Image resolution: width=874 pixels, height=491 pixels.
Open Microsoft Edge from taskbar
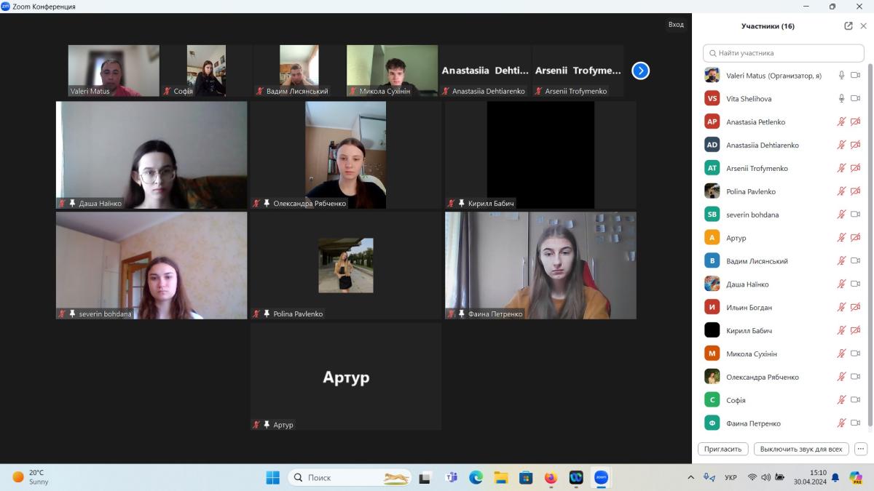click(x=476, y=478)
